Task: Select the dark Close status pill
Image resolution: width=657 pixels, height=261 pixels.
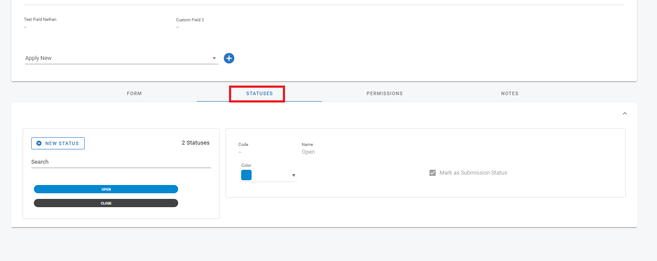Action: coord(106,203)
